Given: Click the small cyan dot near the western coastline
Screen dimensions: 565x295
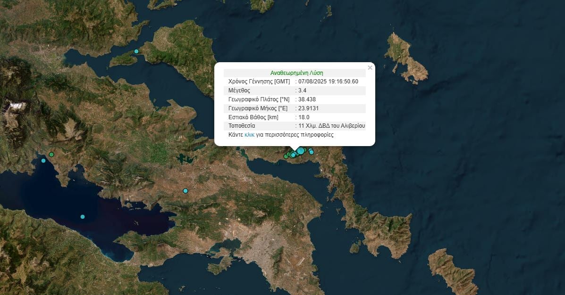Looking at the screenshot, I should (x=43, y=161).
